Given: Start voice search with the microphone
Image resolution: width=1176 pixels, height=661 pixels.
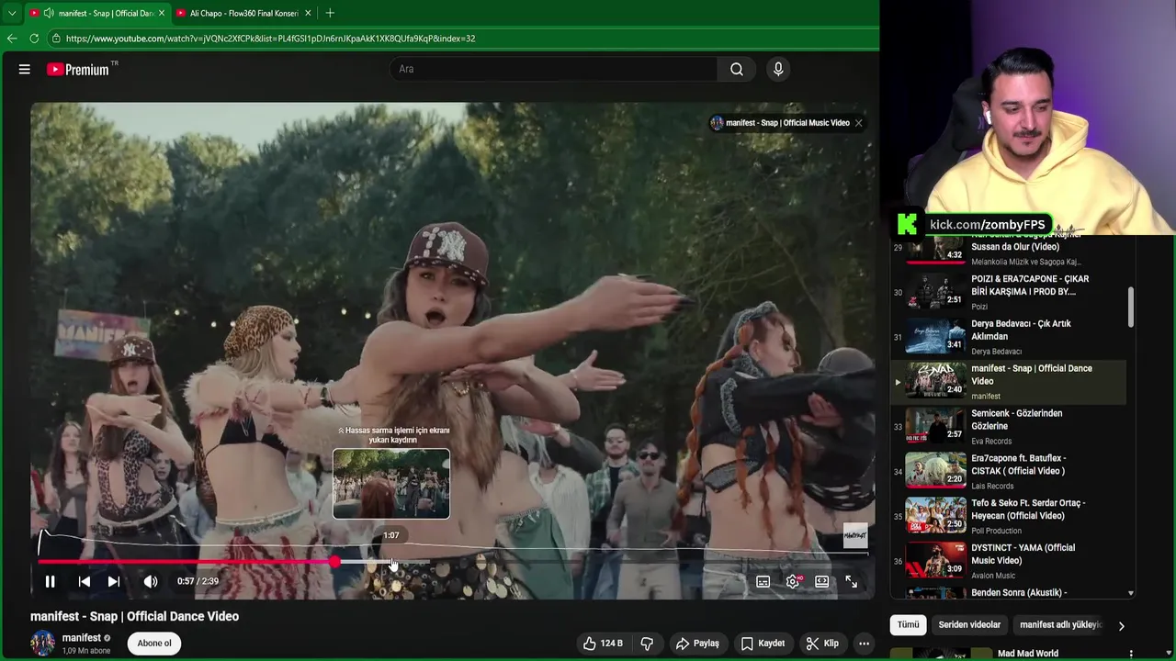Looking at the screenshot, I should click(x=778, y=69).
